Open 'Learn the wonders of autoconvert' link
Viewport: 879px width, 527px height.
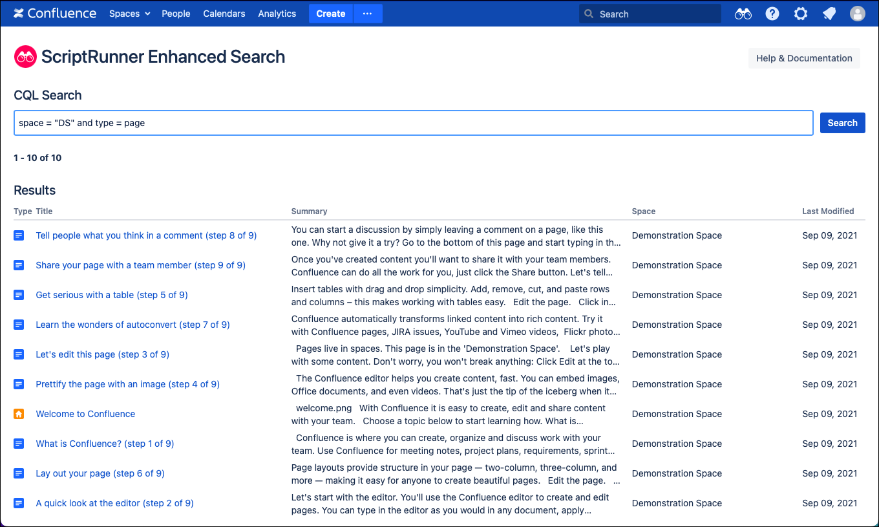click(x=133, y=325)
